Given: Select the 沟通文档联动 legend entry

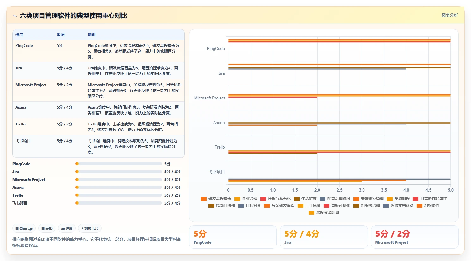Looking at the screenshot, I should tap(398, 206).
